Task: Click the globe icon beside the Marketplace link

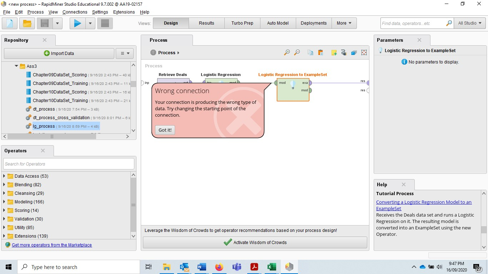Action: coord(8,245)
